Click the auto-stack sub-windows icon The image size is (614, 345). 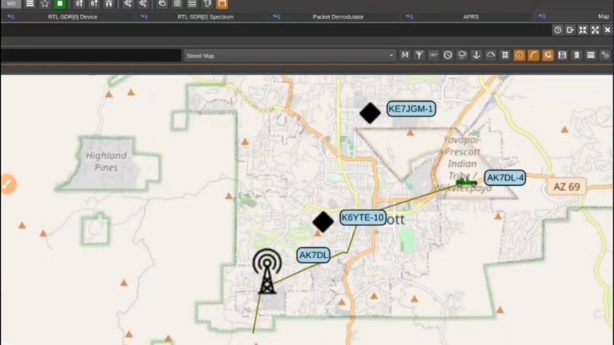coord(207,4)
